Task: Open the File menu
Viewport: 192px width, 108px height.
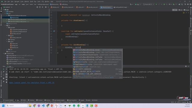Action: pos(5,1)
